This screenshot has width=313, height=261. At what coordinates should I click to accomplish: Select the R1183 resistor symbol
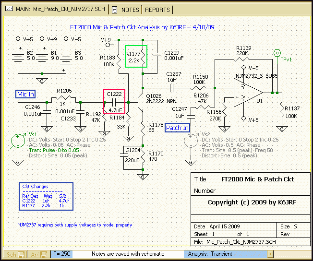pyautogui.click(x=119, y=61)
